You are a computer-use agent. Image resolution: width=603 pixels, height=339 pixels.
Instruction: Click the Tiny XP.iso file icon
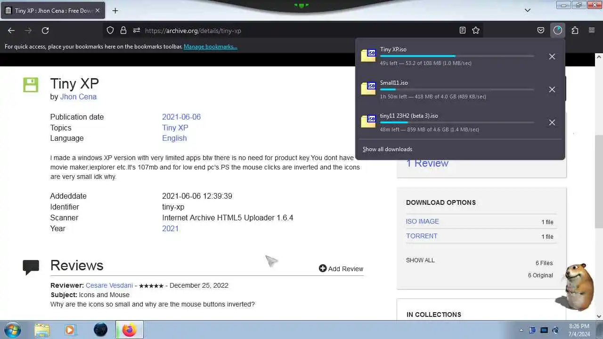tap(368, 56)
